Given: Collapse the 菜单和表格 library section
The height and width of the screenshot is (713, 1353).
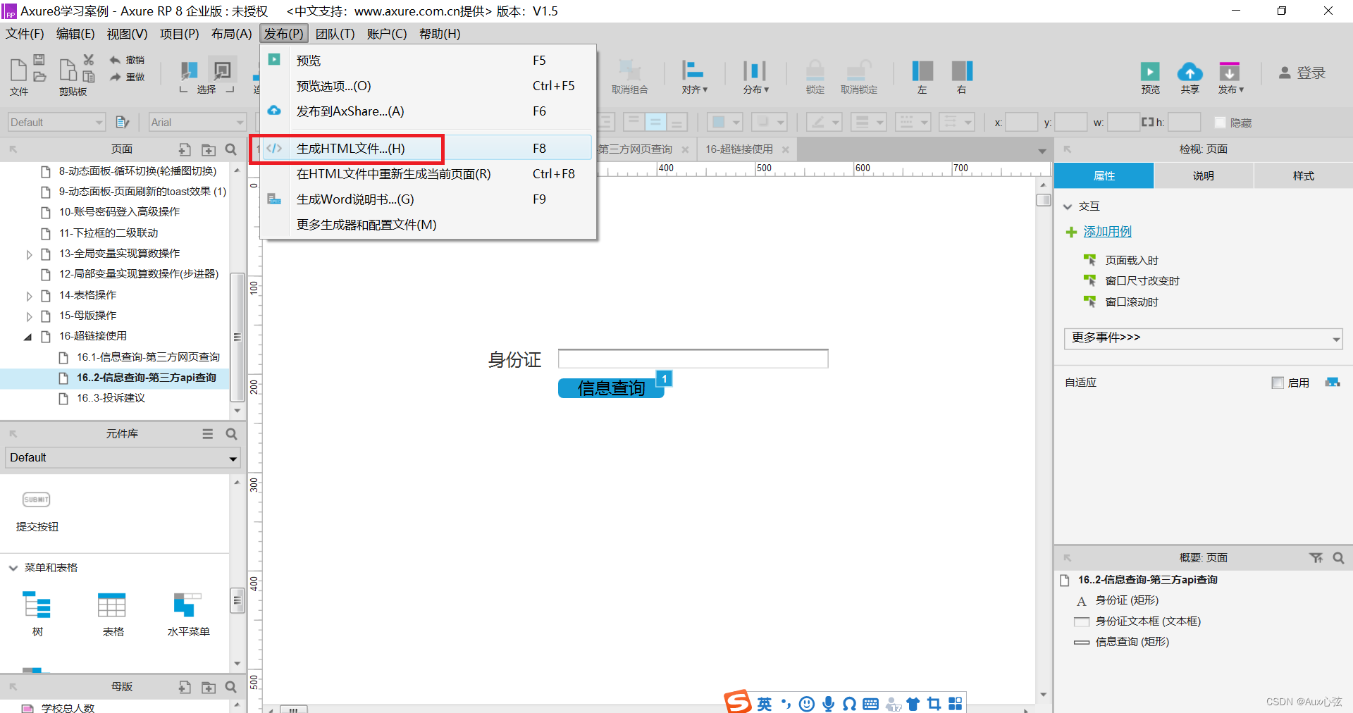Looking at the screenshot, I should click(x=13, y=568).
